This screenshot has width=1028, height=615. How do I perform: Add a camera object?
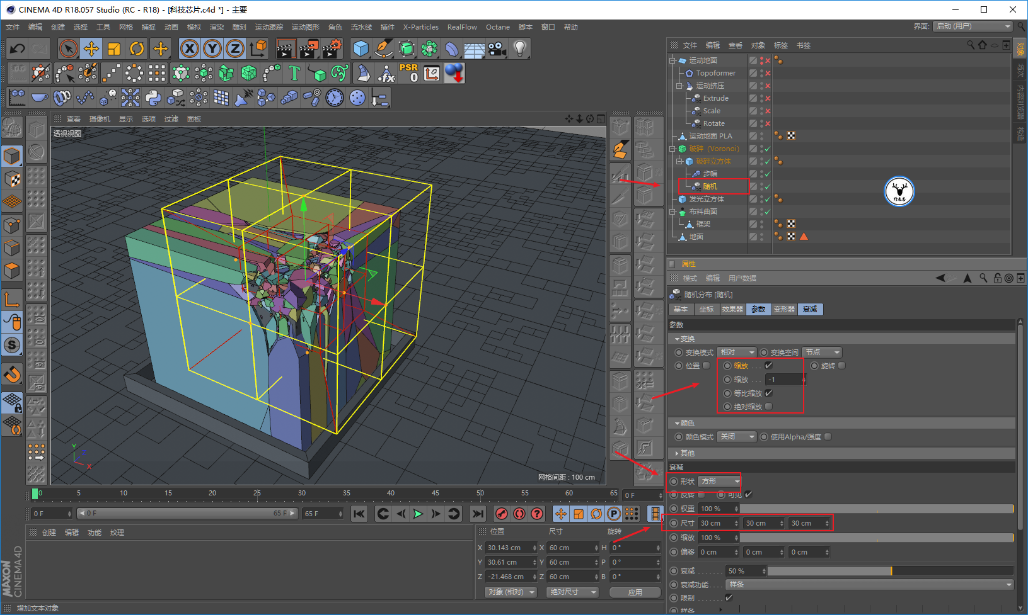(x=497, y=48)
